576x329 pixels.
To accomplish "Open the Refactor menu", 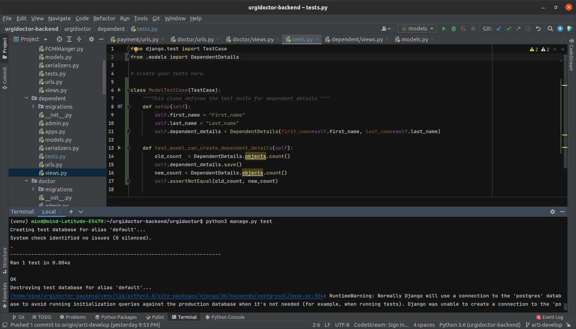I will [104, 18].
